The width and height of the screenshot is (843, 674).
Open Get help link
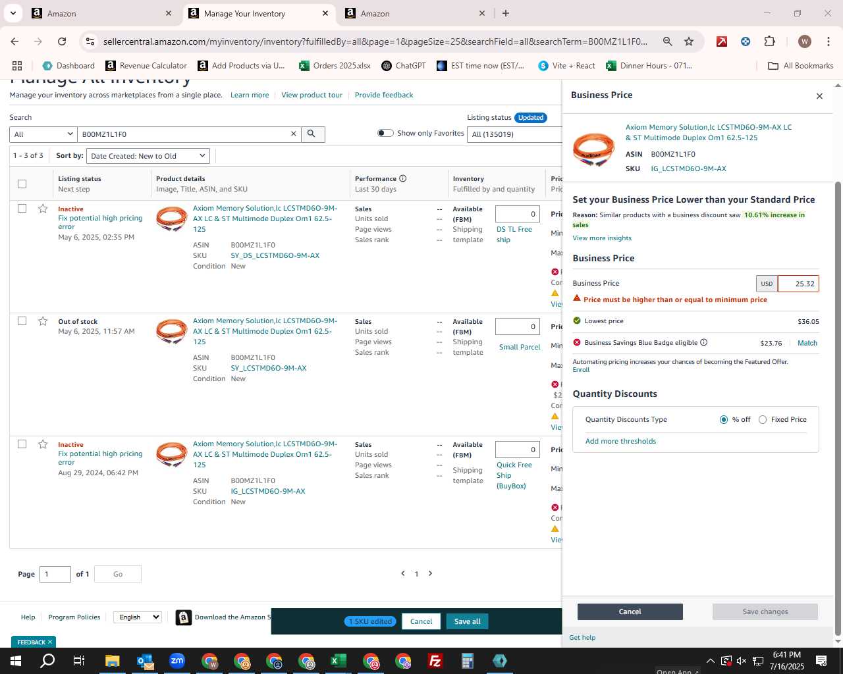point(582,638)
